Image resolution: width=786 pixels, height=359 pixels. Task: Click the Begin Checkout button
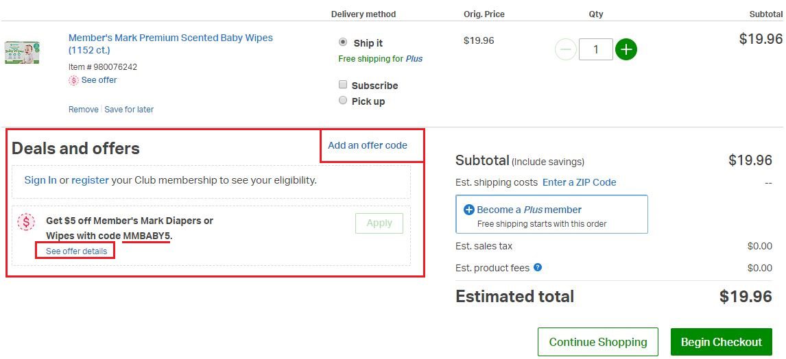(x=721, y=342)
